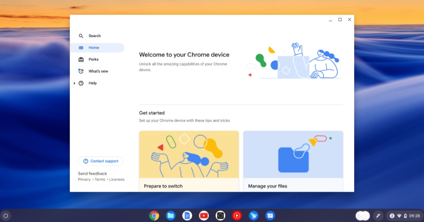Click the Contact support button

coord(101,161)
